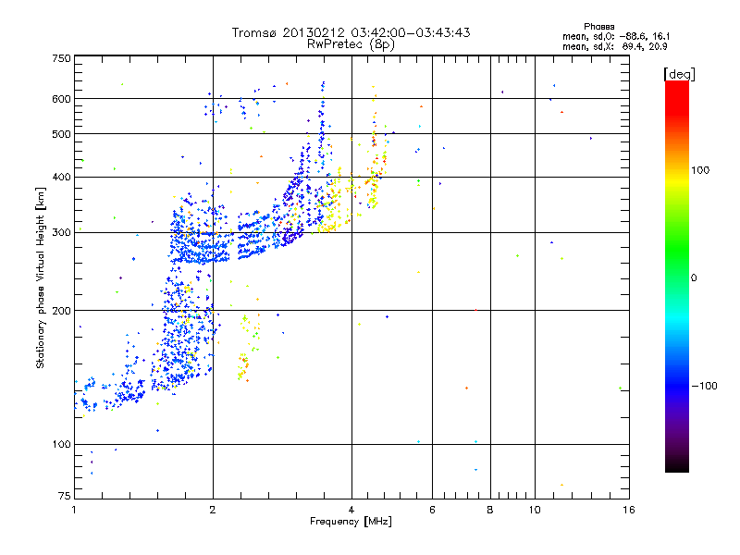This screenshot has height=555, width=740.
Task: Click the x-axis tick label '16'
Action: (629, 510)
